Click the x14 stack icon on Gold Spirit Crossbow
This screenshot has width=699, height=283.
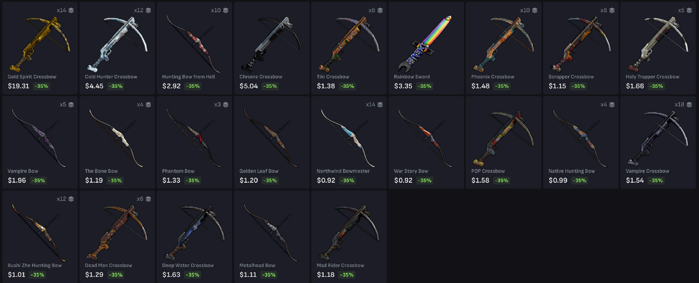70,10
